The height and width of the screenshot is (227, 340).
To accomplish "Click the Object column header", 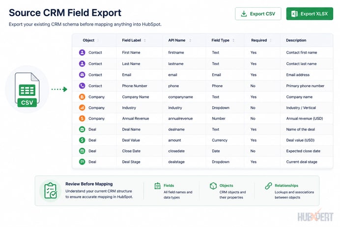I will (x=88, y=40).
